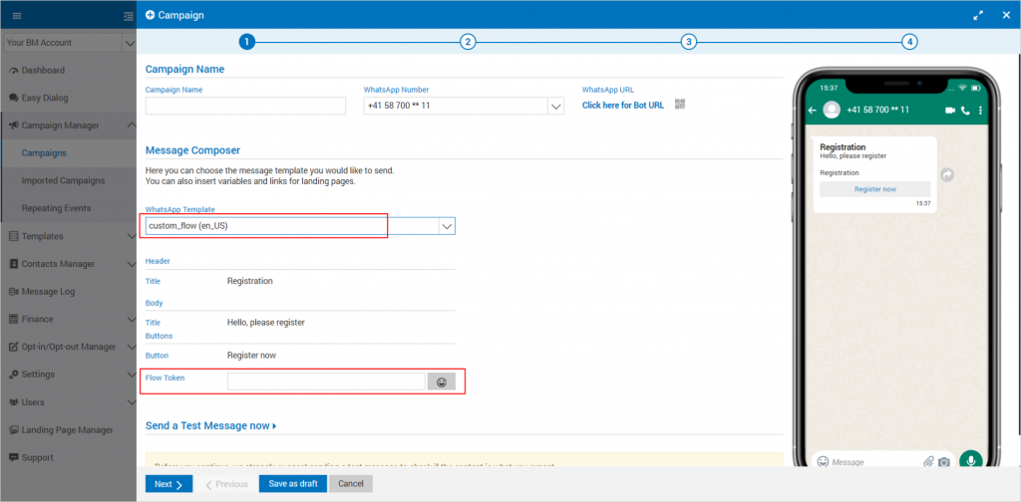Image resolution: width=1021 pixels, height=502 pixels.
Task: Click the expand fullscreen icon in title bar
Action: 978,15
